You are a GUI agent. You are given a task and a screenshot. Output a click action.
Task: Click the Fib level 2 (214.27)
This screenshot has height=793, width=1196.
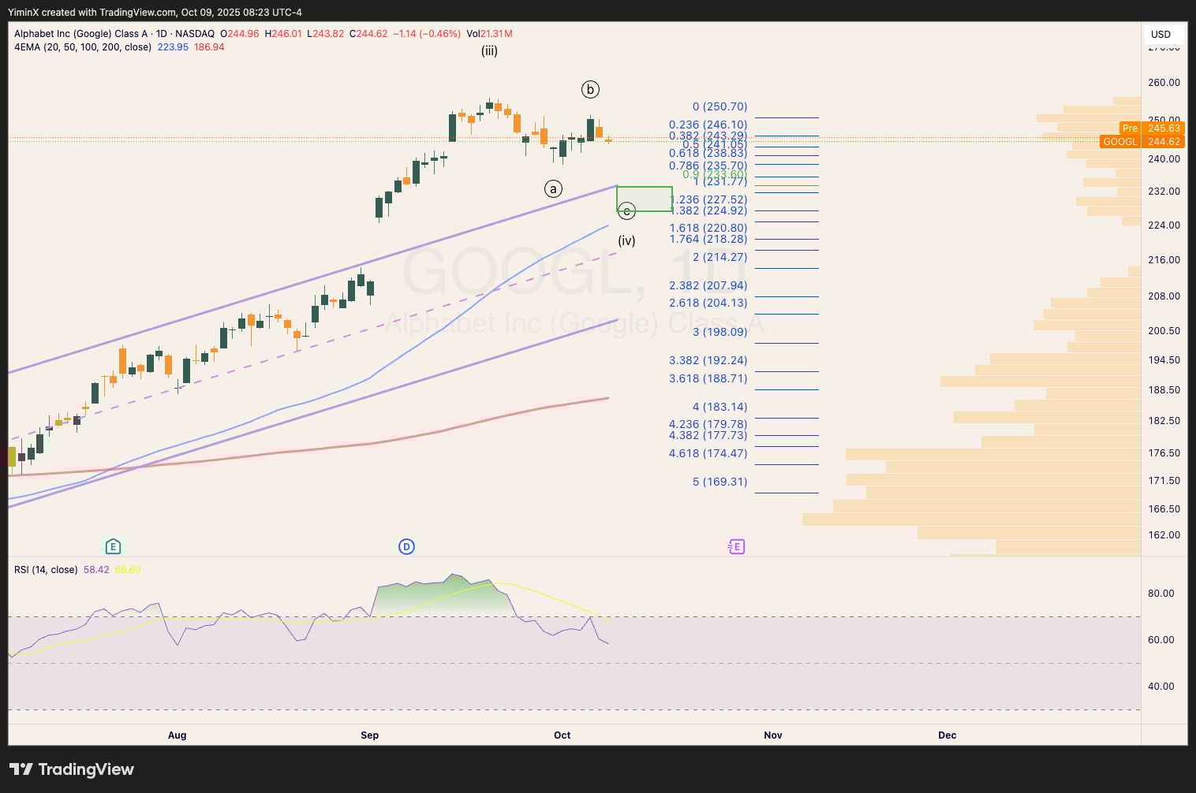[x=719, y=257]
